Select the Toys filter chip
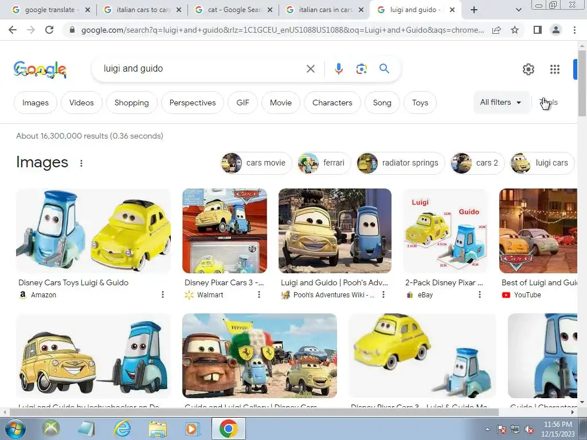Screen dimensions: 587x440 point(420,103)
